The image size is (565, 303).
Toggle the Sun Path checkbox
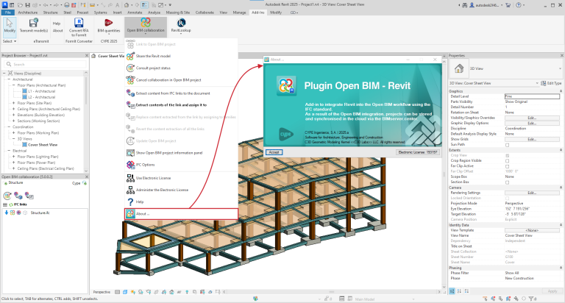tap(508, 145)
